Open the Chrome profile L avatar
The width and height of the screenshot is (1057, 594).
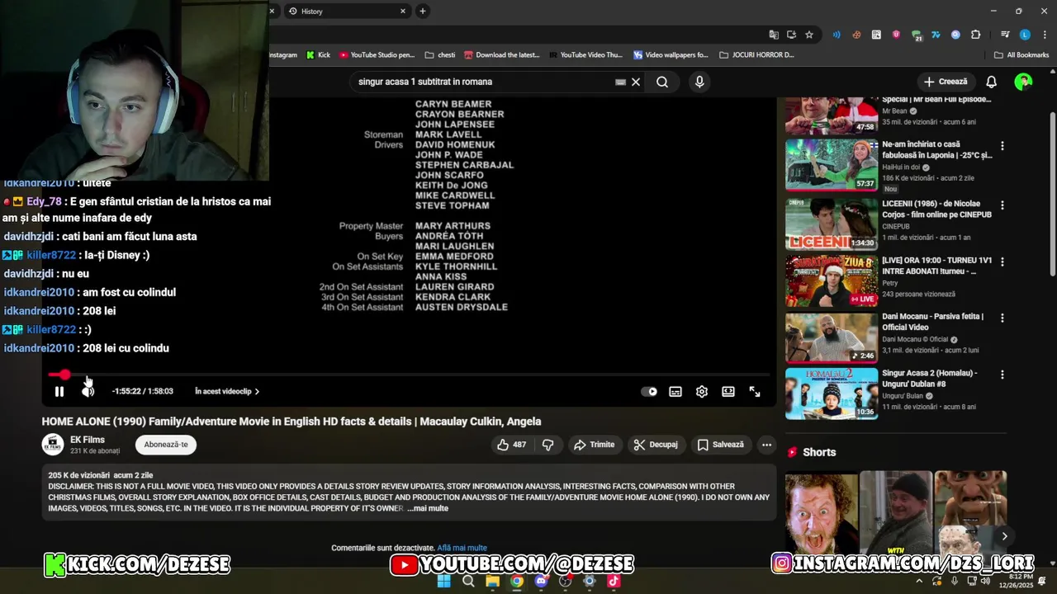click(1025, 35)
